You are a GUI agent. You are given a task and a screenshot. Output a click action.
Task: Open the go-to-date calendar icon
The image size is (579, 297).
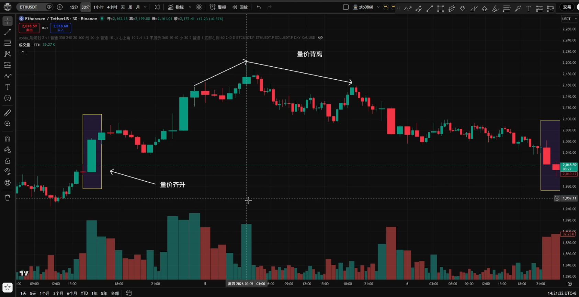coord(129,293)
